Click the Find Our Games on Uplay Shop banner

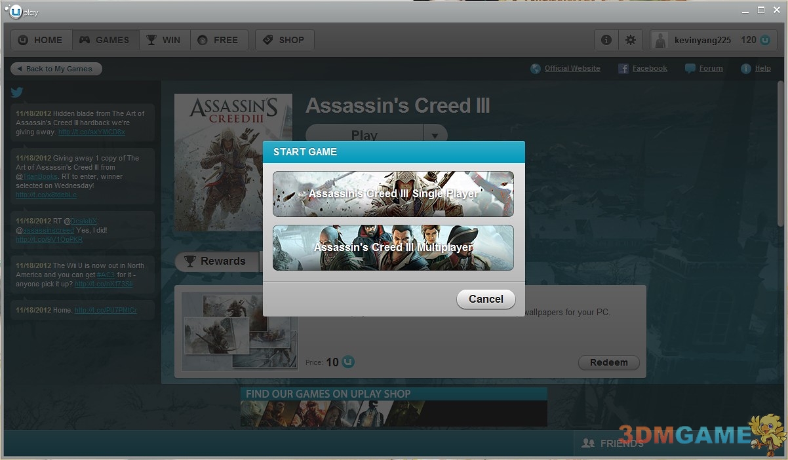[x=394, y=407]
